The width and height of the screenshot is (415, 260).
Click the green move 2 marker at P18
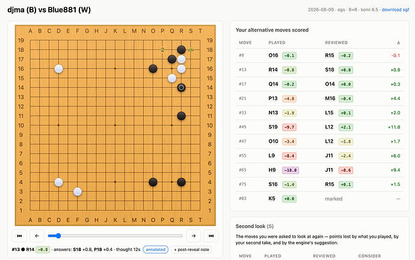162,50
